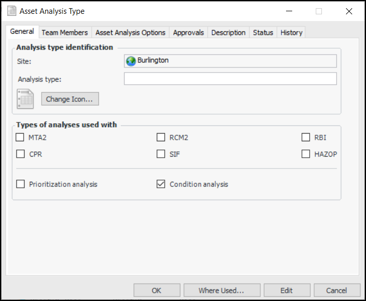The image size is (366, 301).
Task: Switch to the Team Members tab
Action: [x=65, y=32]
